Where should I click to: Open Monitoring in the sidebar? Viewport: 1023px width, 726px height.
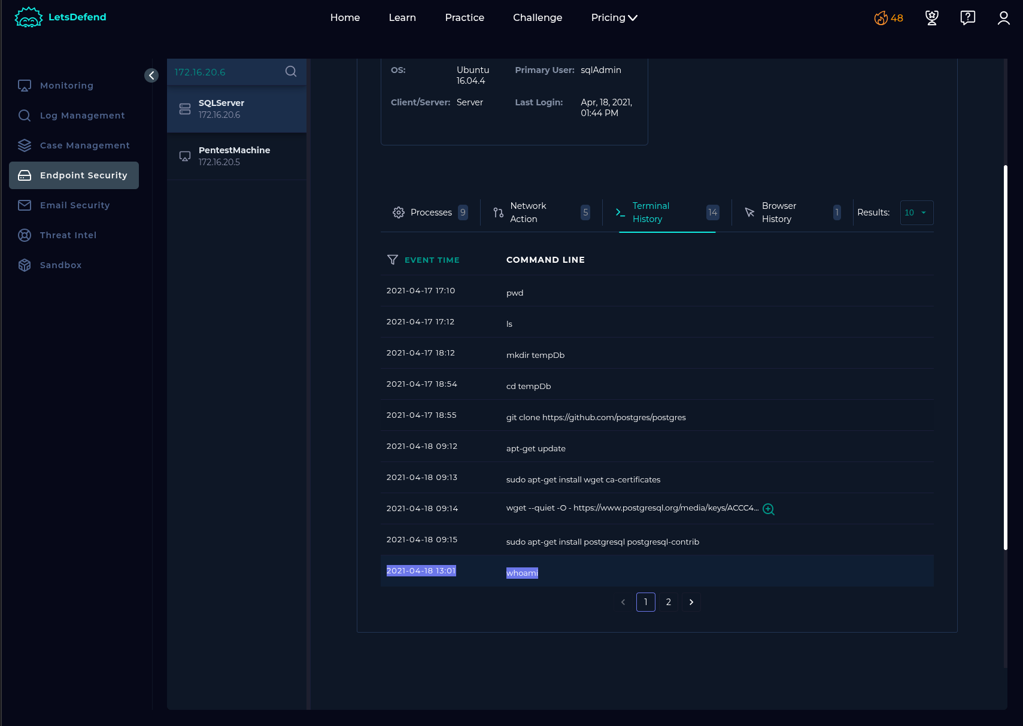point(74,86)
